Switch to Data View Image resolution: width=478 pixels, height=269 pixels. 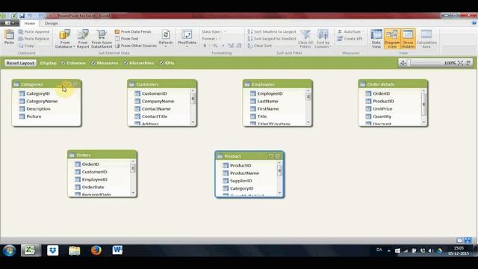pos(376,39)
